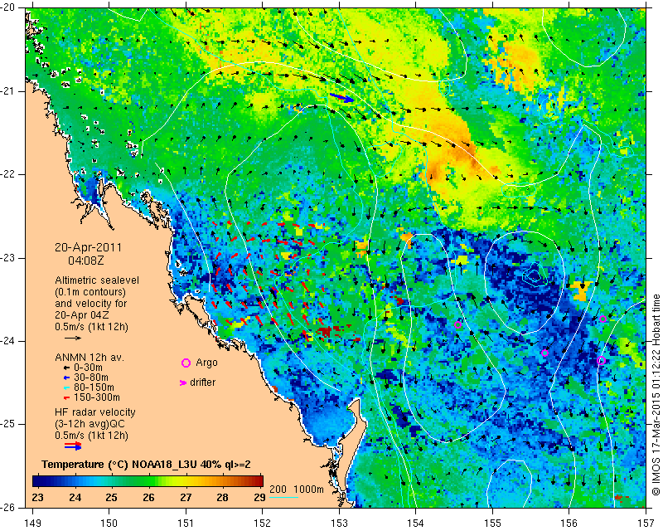Click the Argo float marker near 156.4, -24.2
Viewport: 663px width, 531px height.
point(602,360)
